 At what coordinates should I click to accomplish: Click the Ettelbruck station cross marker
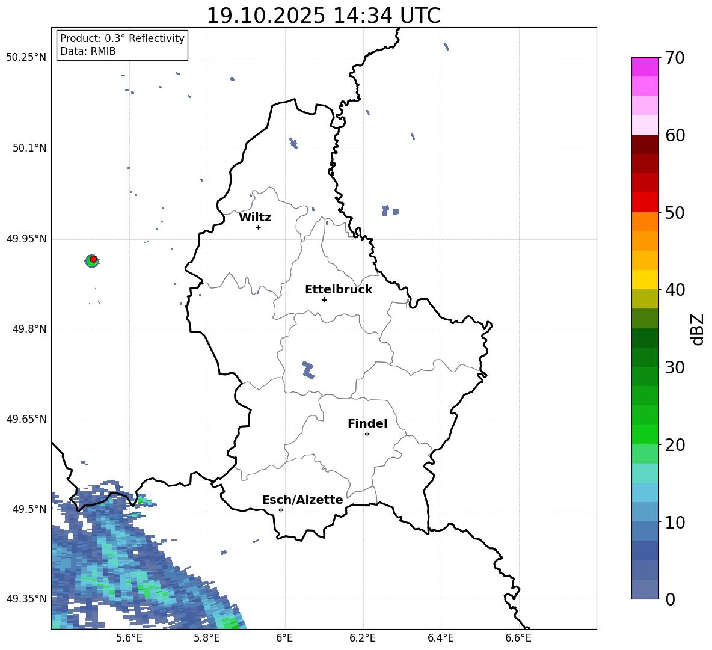pyautogui.click(x=324, y=299)
